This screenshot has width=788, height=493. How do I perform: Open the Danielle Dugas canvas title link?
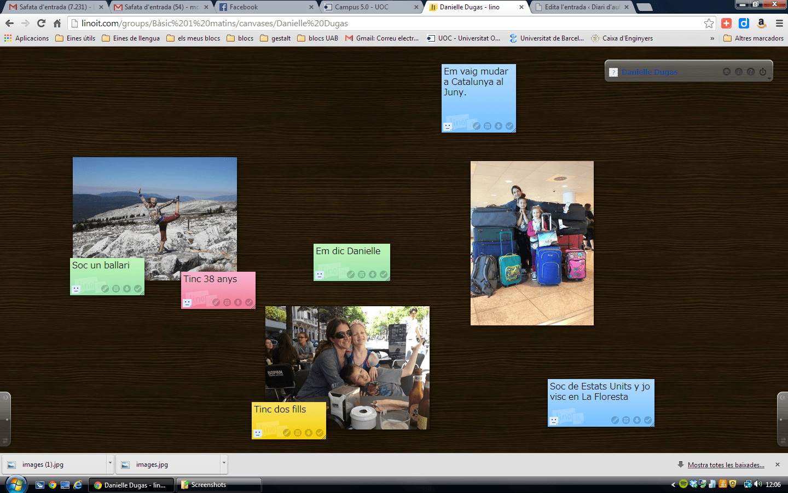650,72
